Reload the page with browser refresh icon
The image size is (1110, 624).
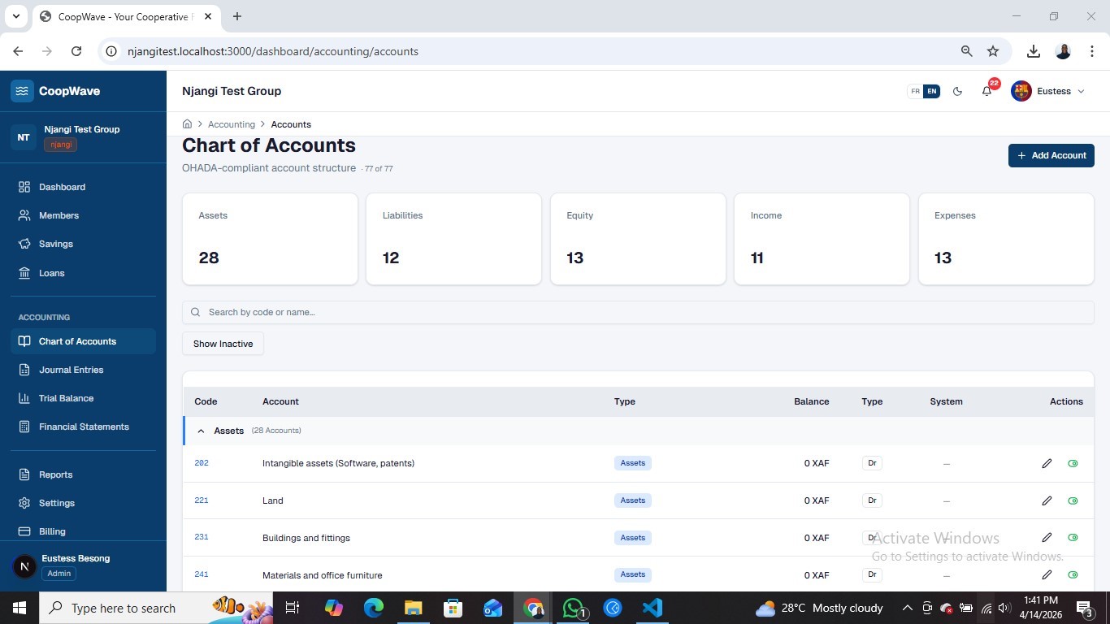(76, 51)
